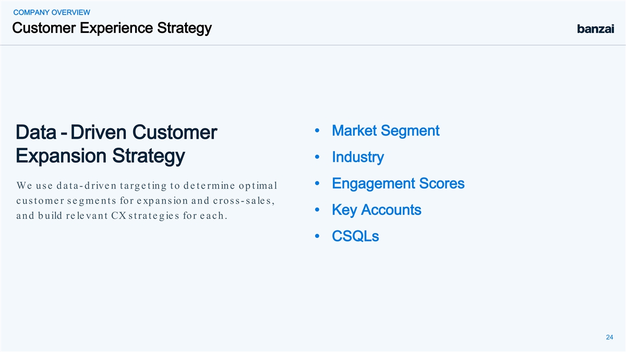Click the "Market Segment" bullet text
626x352 pixels.
pos(386,130)
